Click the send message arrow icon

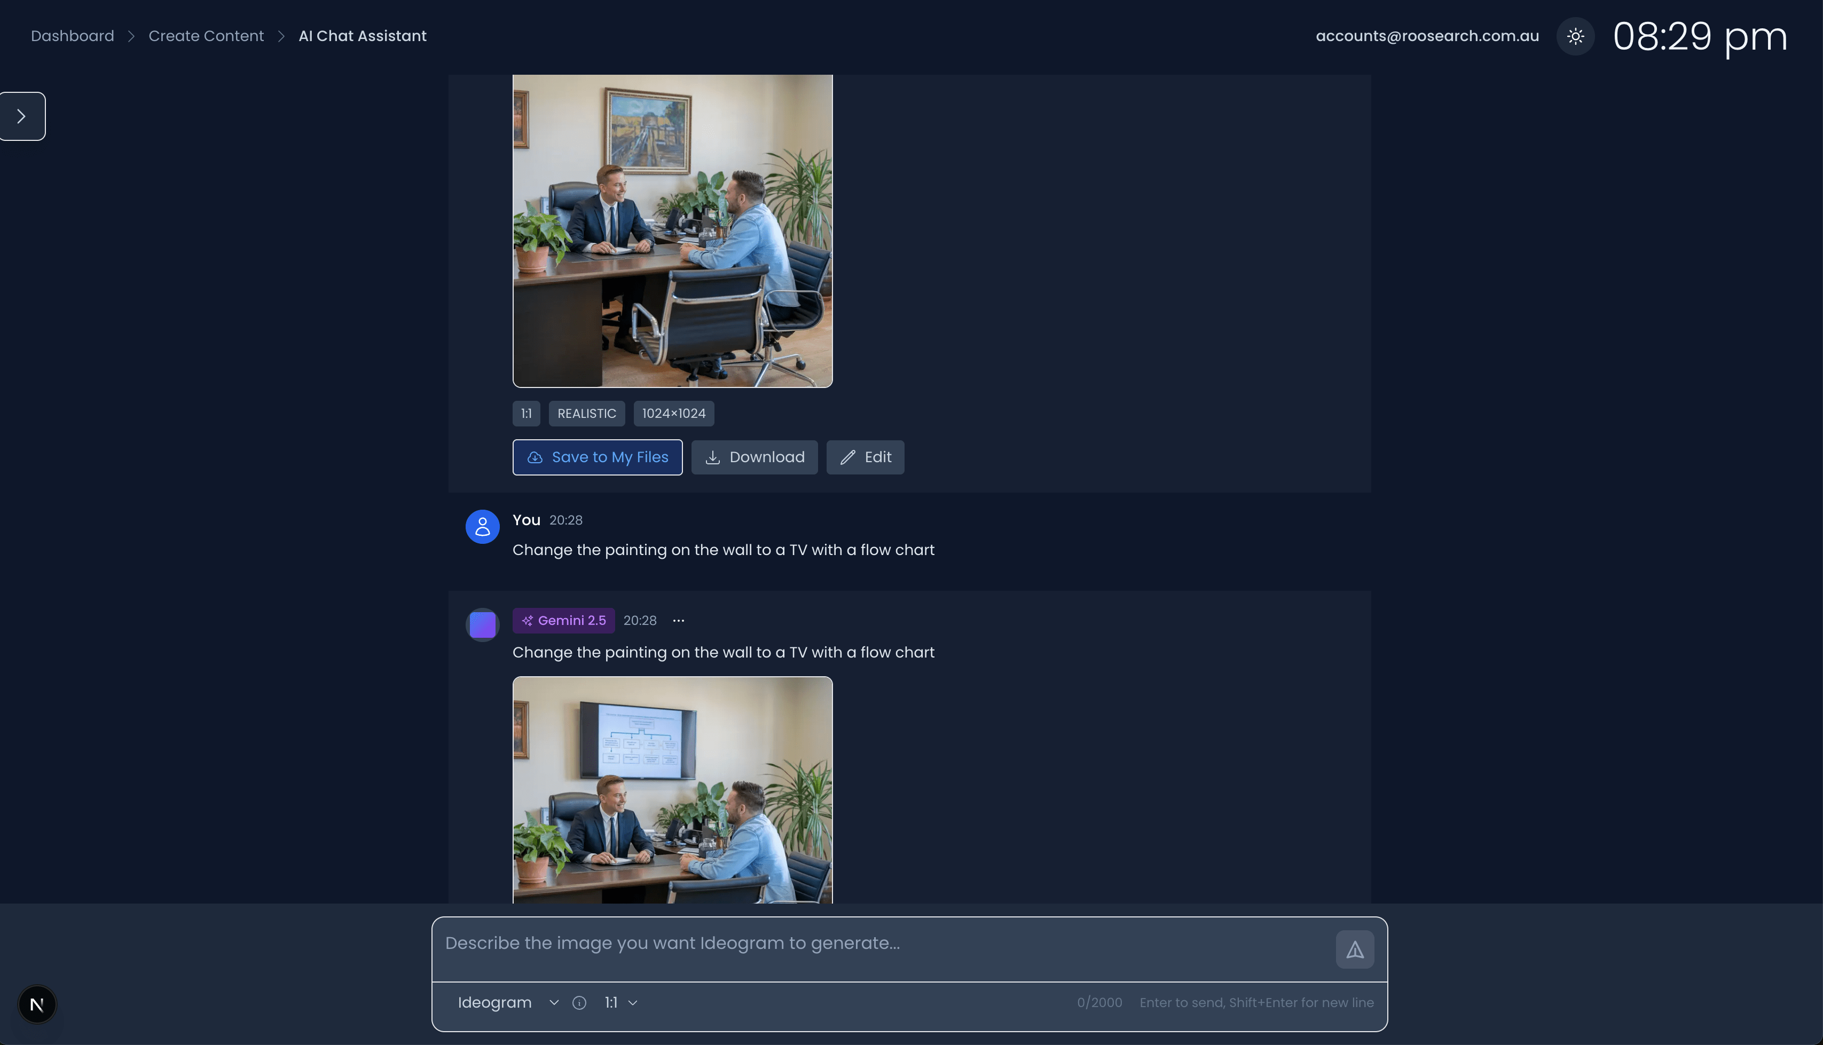click(1354, 949)
